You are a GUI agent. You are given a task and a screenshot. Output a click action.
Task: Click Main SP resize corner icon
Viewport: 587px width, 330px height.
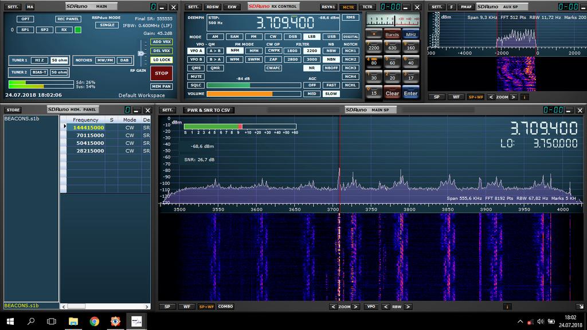(580, 307)
